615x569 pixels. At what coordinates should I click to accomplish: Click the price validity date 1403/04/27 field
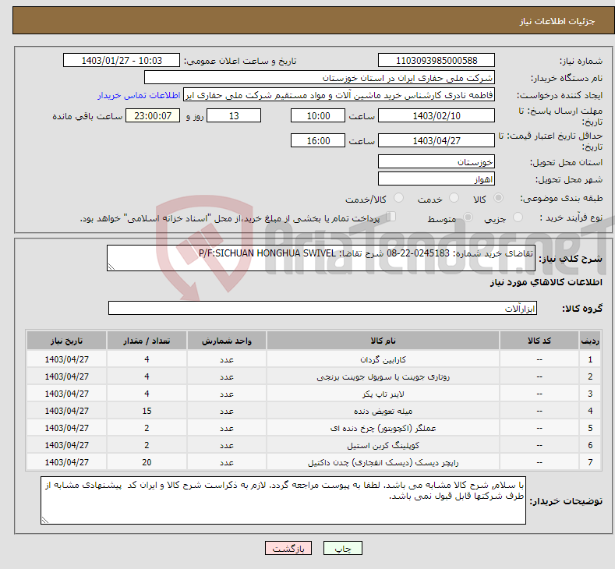(x=437, y=140)
